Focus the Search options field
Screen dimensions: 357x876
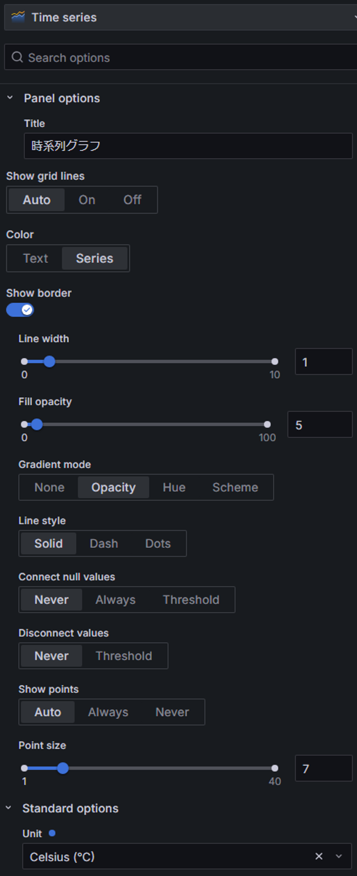[180, 57]
